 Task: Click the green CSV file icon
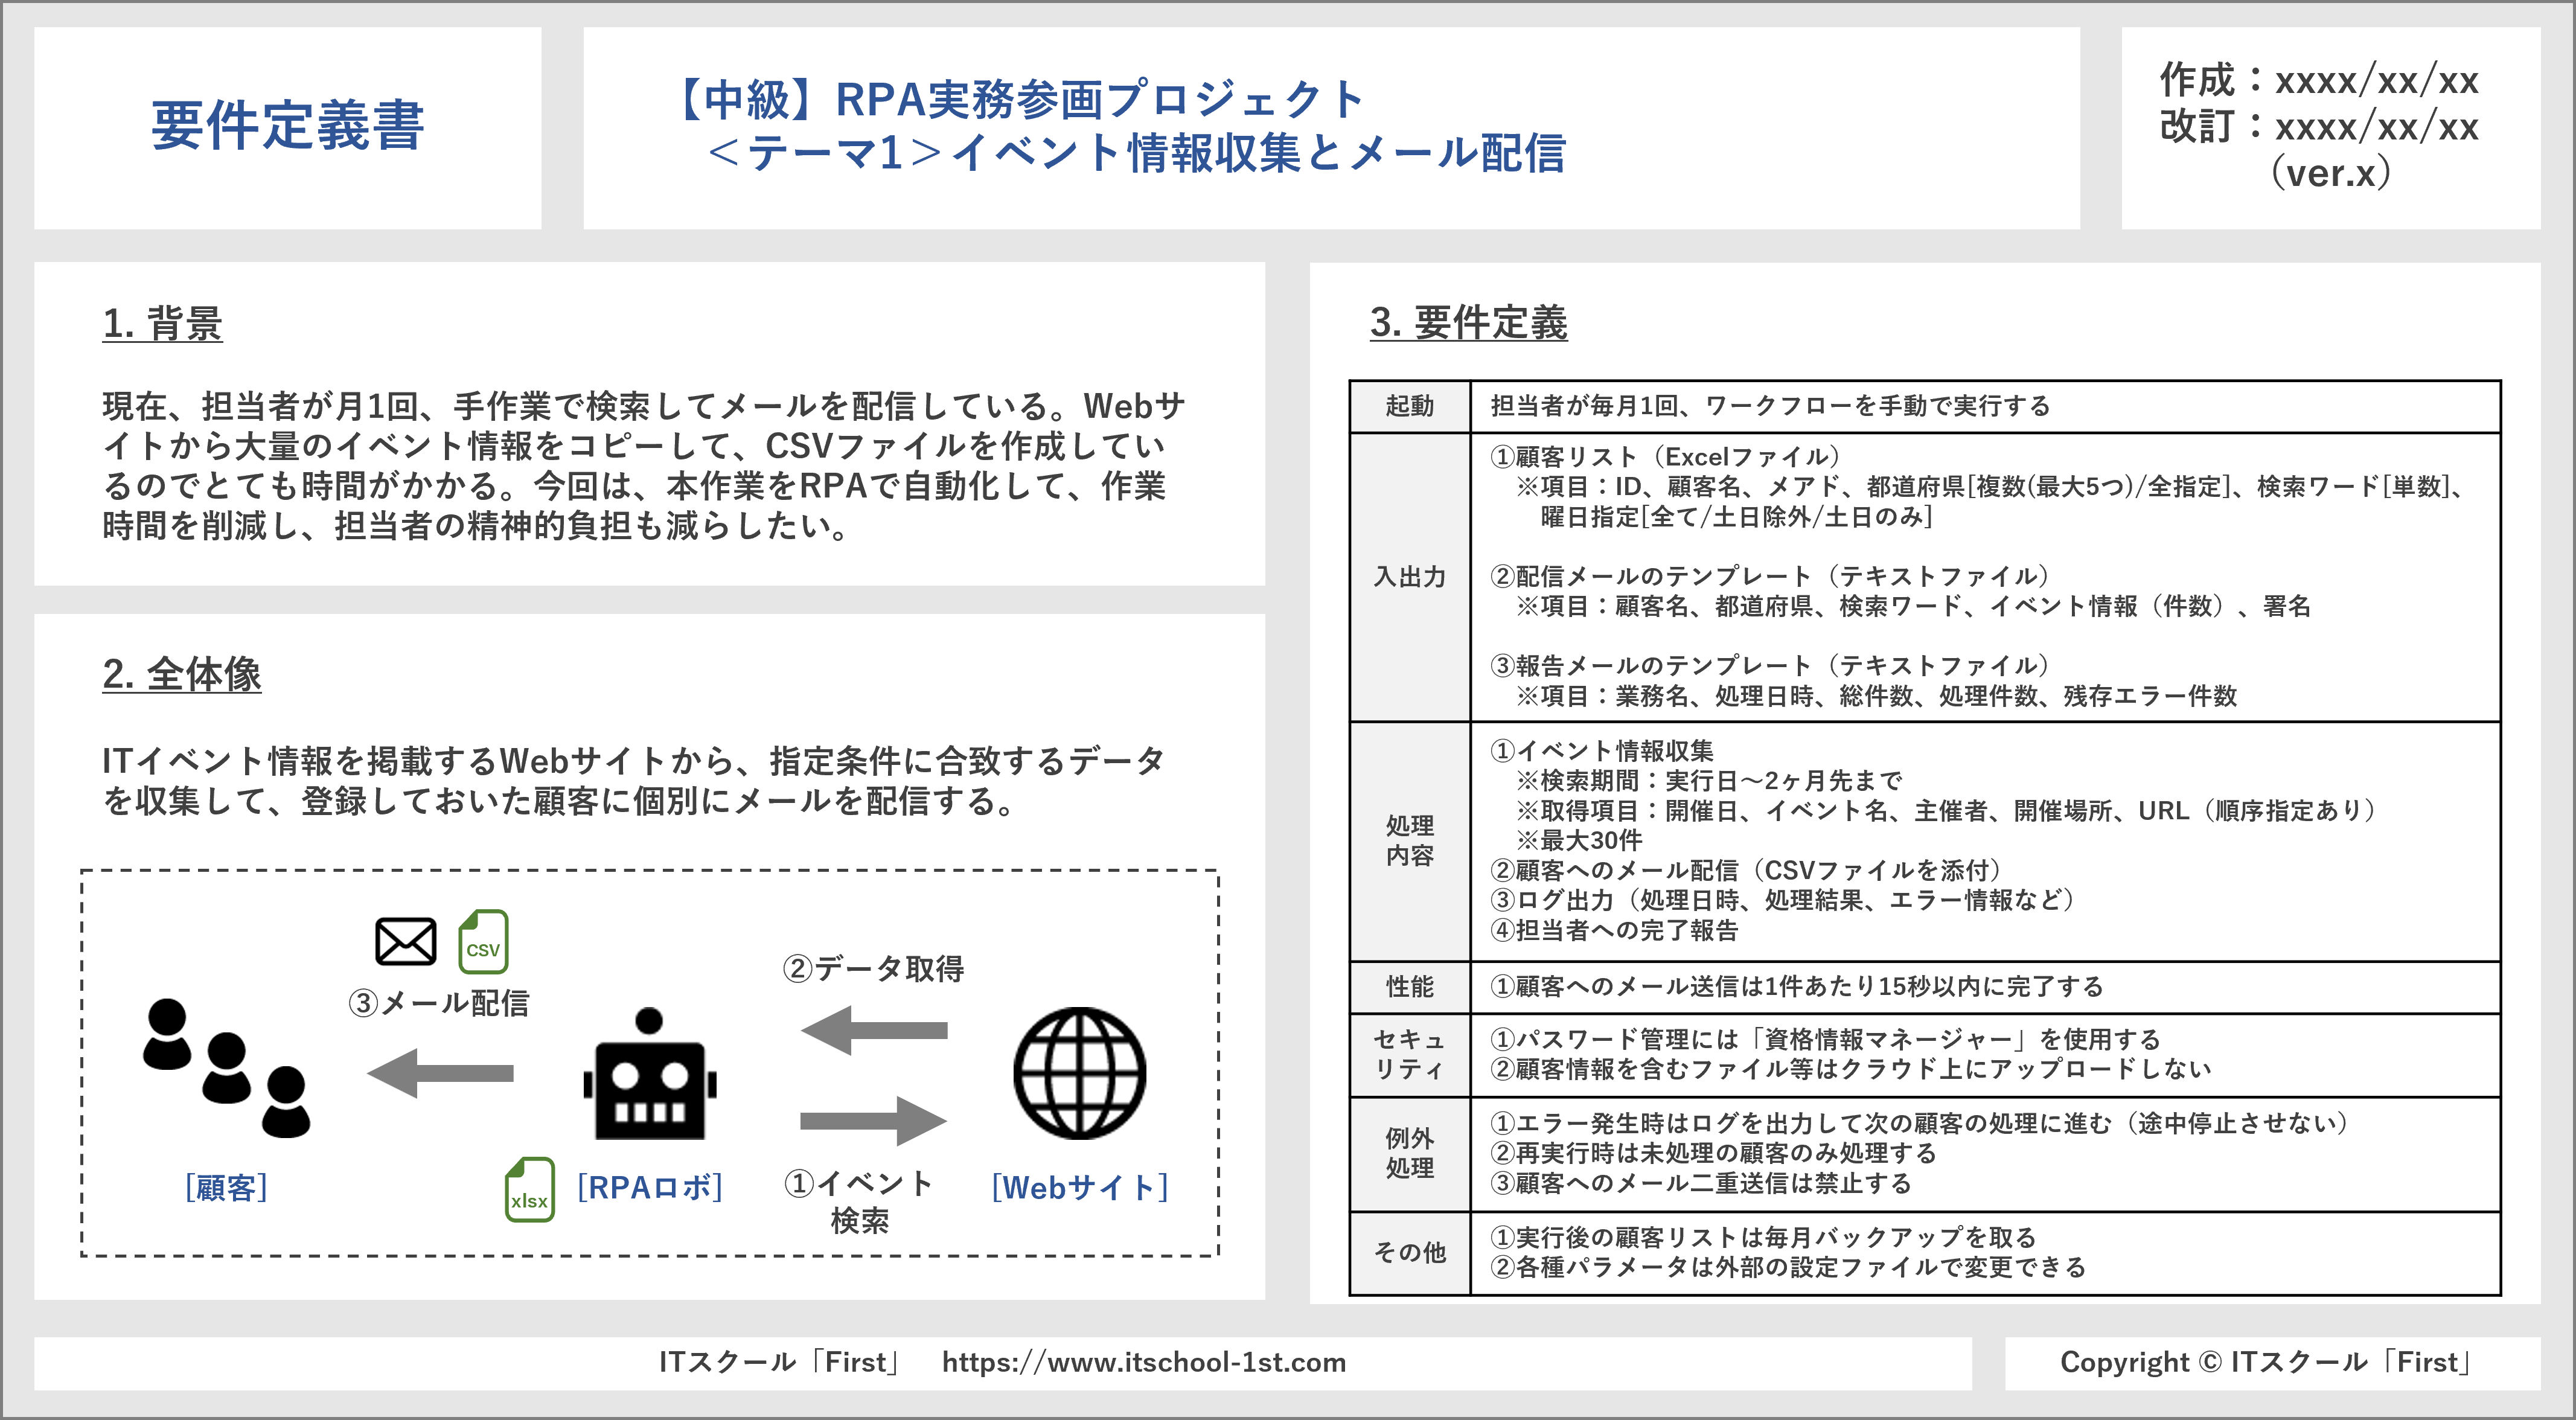(483, 941)
